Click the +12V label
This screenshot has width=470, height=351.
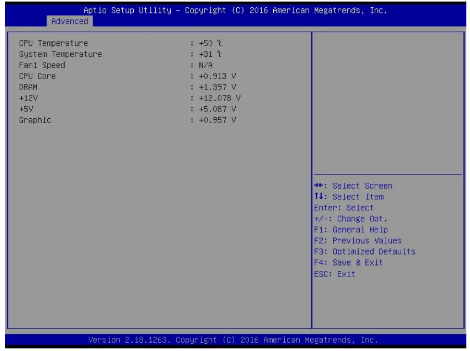(x=29, y=98)
